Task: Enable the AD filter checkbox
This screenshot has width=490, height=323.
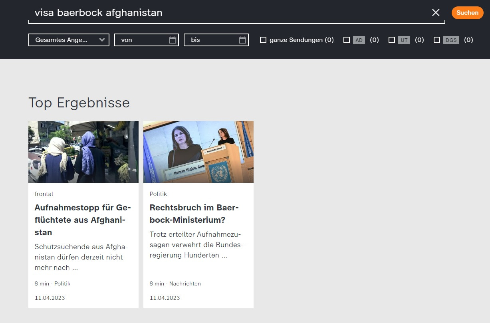Action: (x=347, y=40)
